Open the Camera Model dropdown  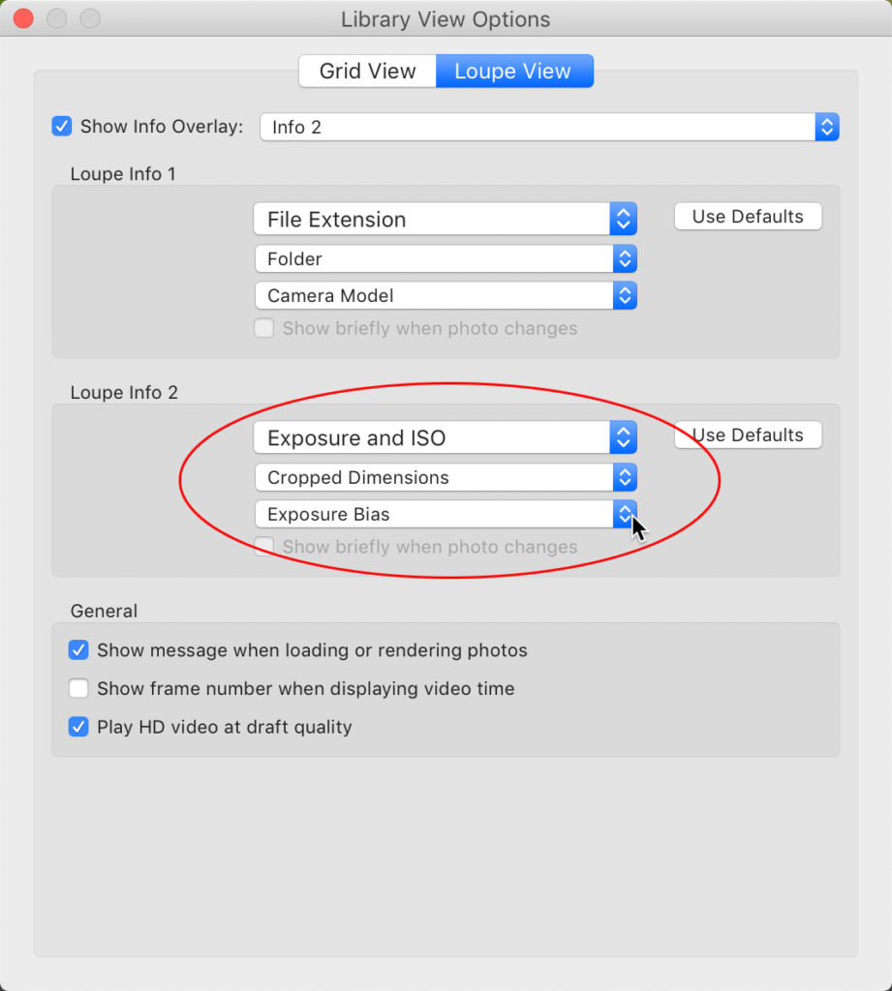tap(445, 296)
